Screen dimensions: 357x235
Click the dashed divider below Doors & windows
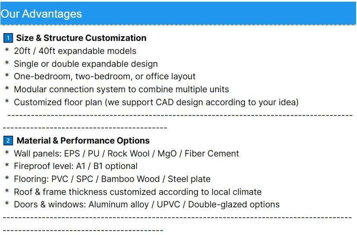tap(177, 218)
